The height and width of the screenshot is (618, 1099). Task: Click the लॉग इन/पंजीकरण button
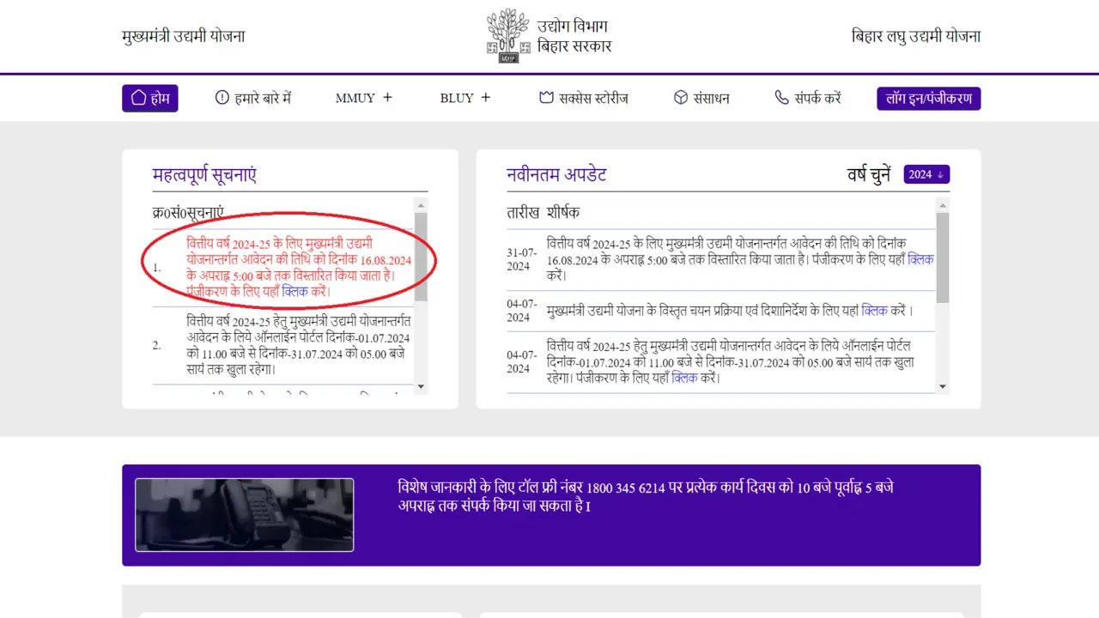click(x=928, y=98)
